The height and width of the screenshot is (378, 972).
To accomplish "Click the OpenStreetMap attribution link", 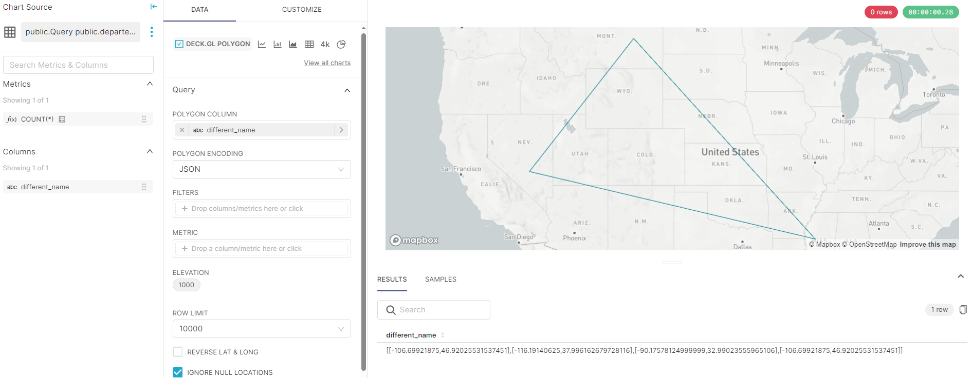I will [869, 245].
